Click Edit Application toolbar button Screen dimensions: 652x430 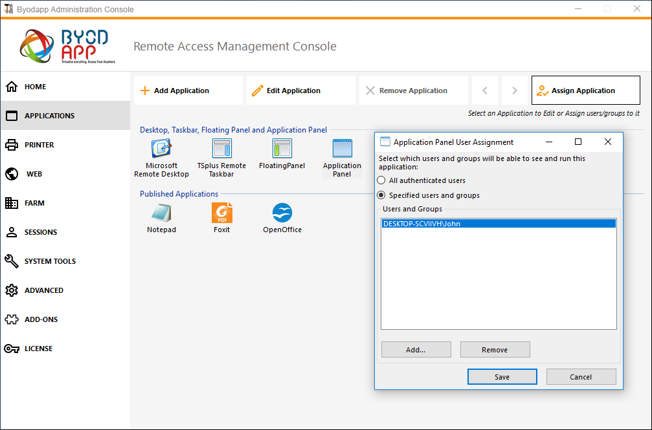(301, 90)
